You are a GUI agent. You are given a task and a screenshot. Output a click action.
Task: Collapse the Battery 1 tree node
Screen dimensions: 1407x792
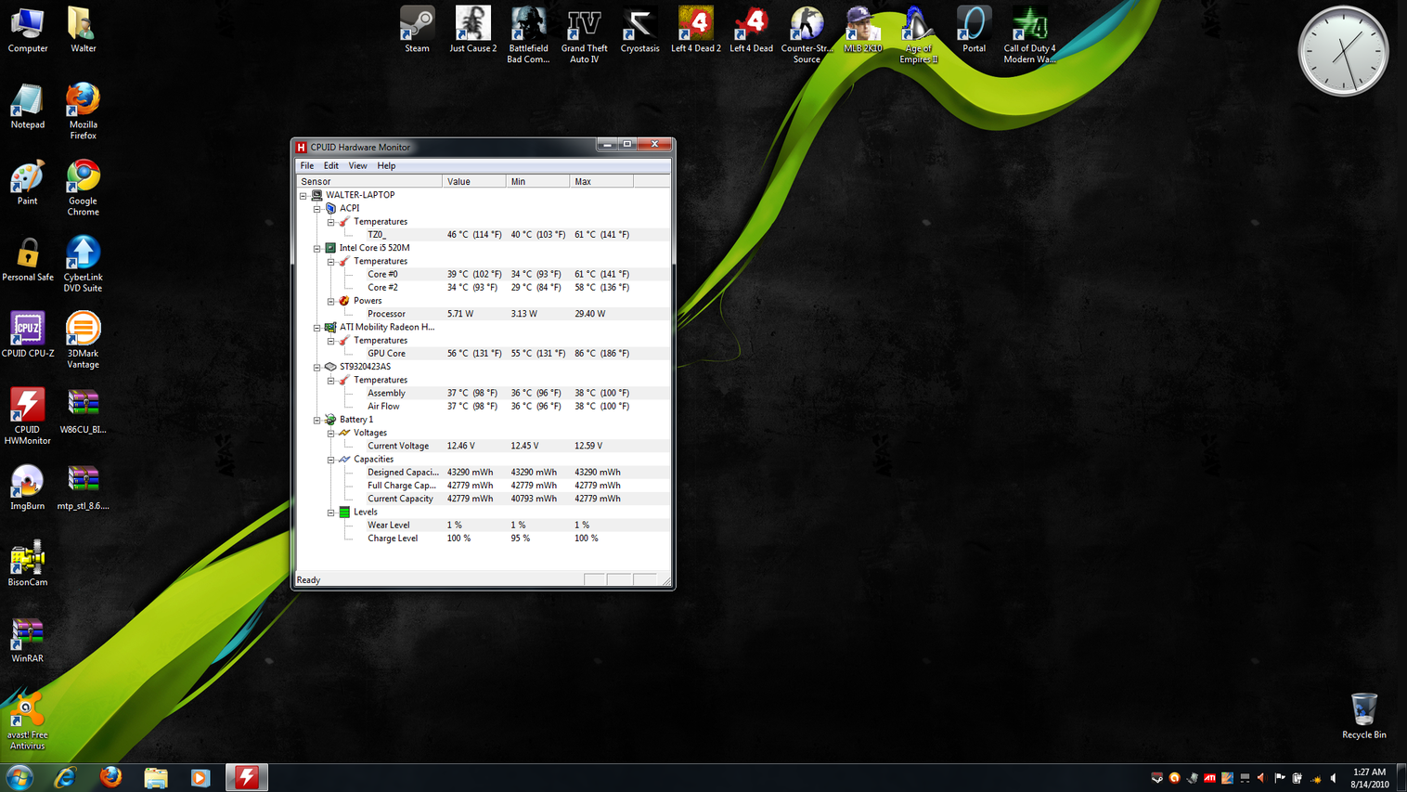pos(317,421)
